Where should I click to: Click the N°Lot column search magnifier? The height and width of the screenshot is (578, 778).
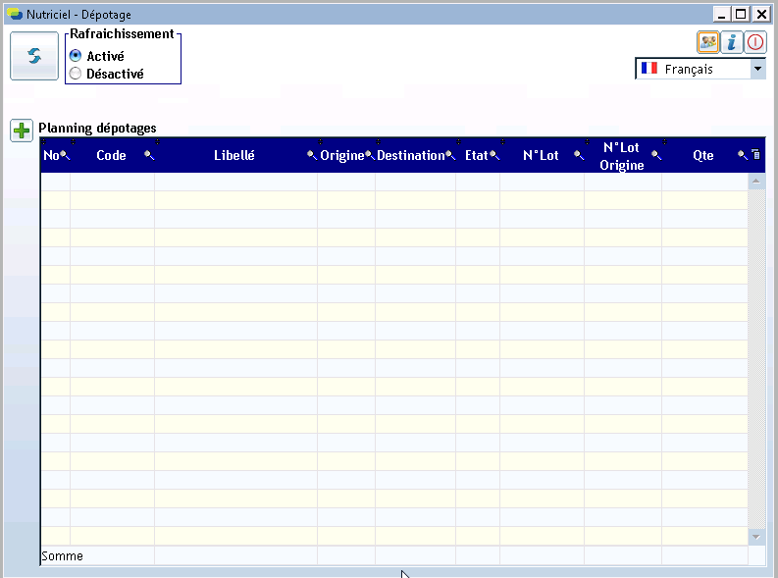click(x=579, y=156)
